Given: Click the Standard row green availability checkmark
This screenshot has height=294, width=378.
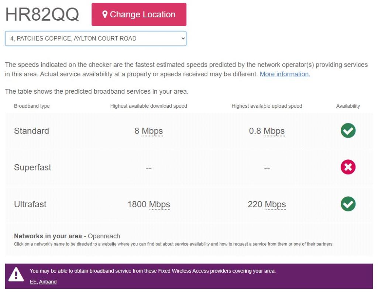Looking at the screenshot, I should [348, 131].
